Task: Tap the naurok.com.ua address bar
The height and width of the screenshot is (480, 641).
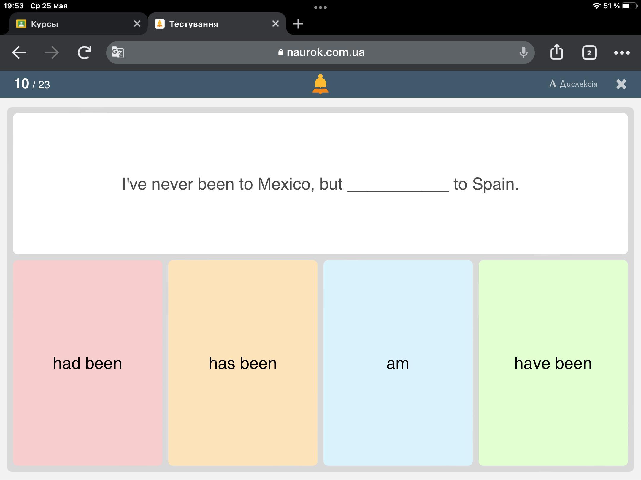Action: [x=320, y=52]
